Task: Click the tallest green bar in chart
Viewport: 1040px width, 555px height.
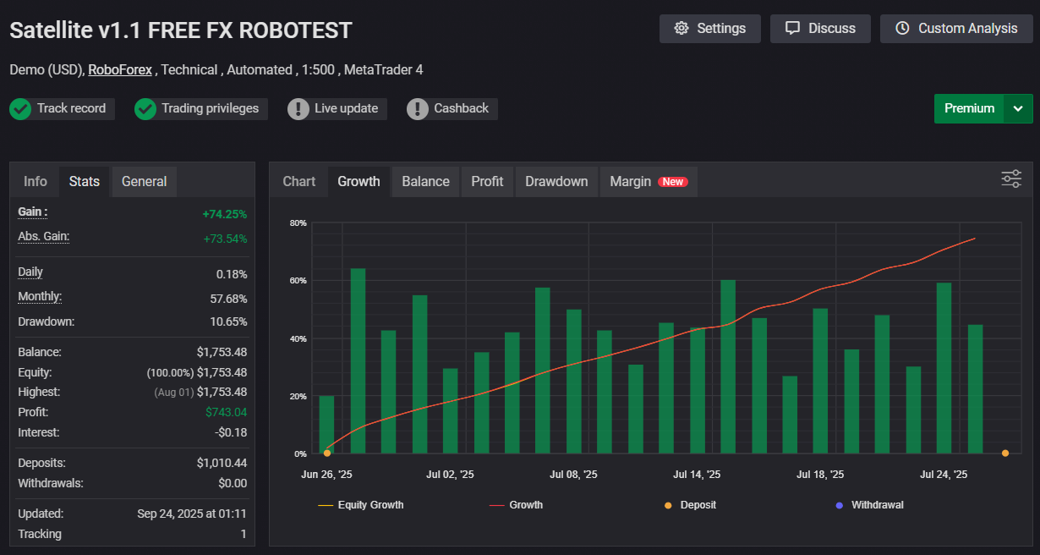Action: (x=358, y=360)
